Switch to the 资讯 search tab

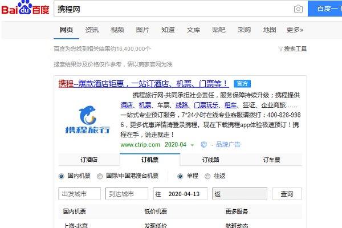pos(92,30)
